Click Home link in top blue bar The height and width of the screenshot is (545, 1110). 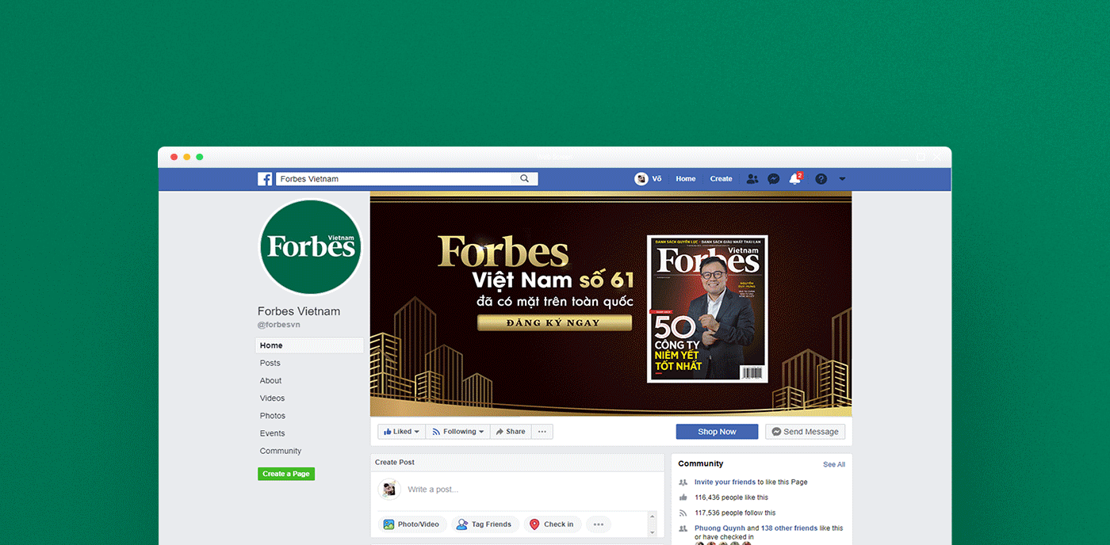(686, 179)
